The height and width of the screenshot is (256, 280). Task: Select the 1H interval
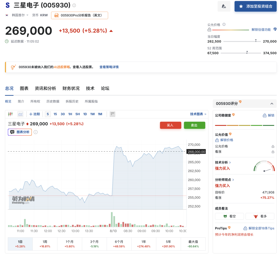point(70,114)
